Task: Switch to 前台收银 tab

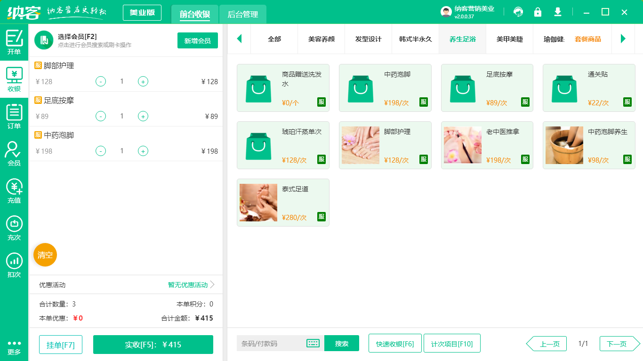Action: [x=195, y=15]
